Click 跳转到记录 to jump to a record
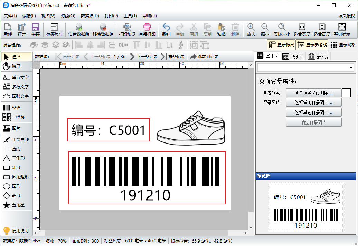This screenshot has height=246, width=358. point(204,57)
